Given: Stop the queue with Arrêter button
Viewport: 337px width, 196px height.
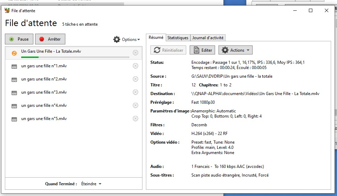Looking at the screenshot, I should pos(50,39).
